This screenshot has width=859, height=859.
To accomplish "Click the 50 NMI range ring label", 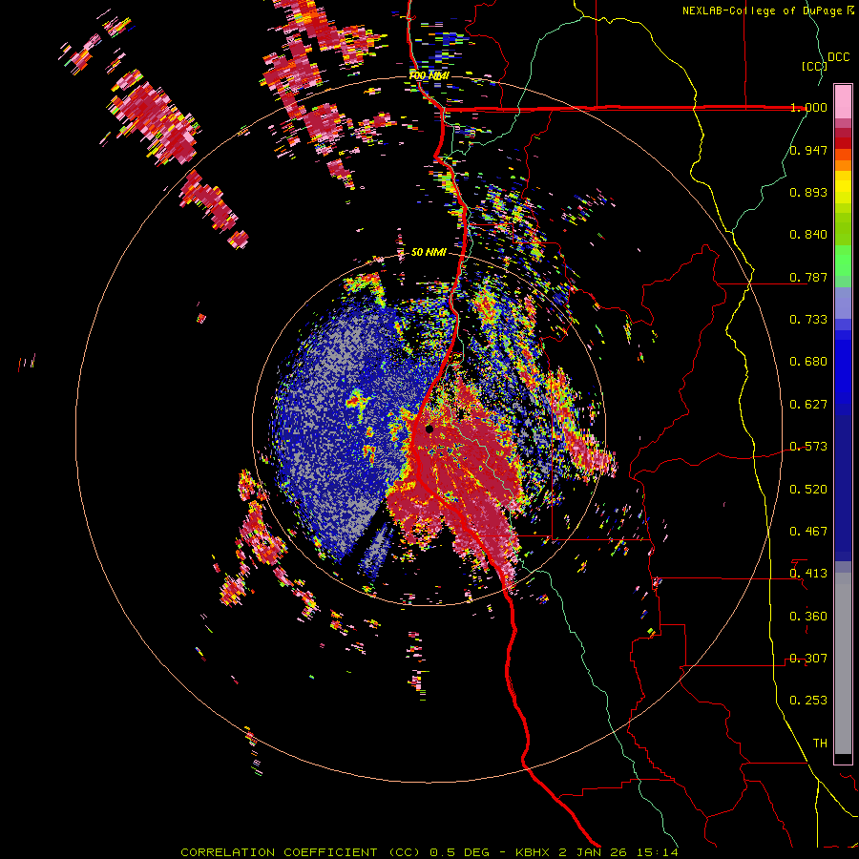I will (x=429, y=252).
